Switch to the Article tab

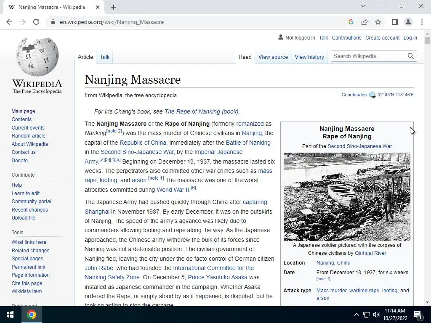tap(85, 57)
